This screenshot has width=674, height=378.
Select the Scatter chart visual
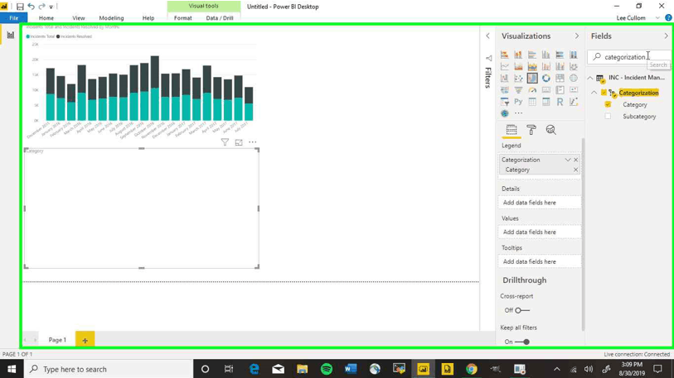coord(518,78)
